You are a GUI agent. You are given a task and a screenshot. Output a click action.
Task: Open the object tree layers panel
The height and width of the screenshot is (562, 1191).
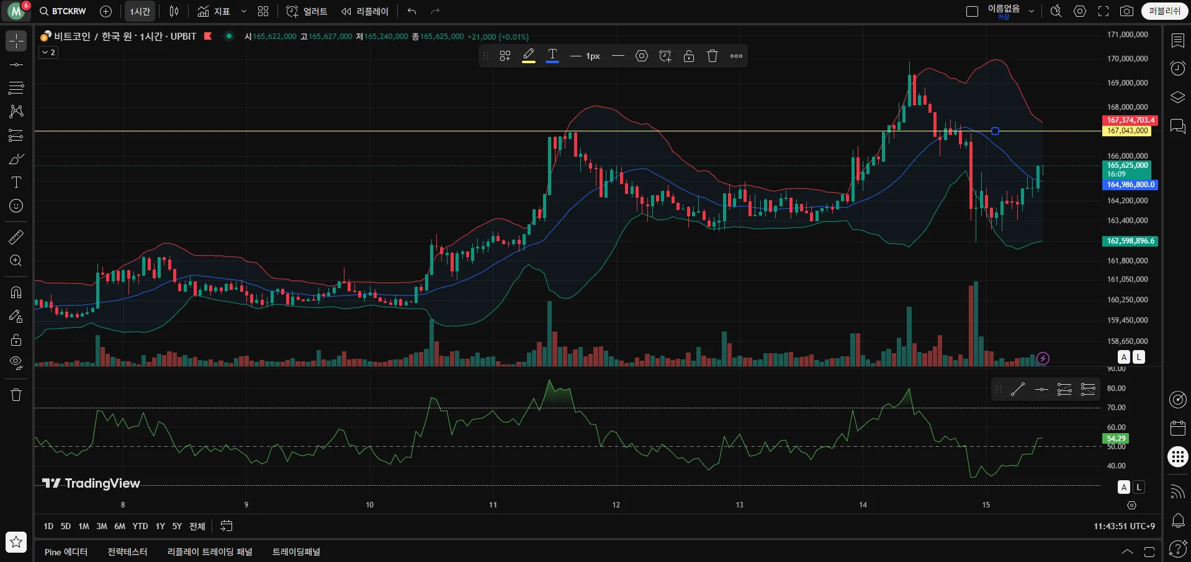click(1177, 97)
